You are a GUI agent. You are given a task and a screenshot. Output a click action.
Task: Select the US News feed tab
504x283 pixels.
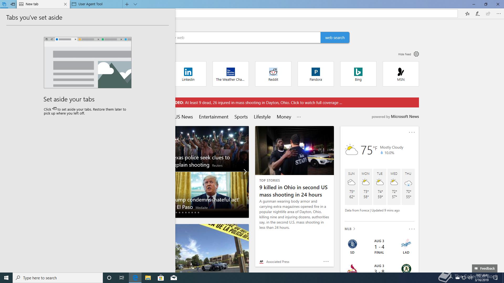(184, 117)
